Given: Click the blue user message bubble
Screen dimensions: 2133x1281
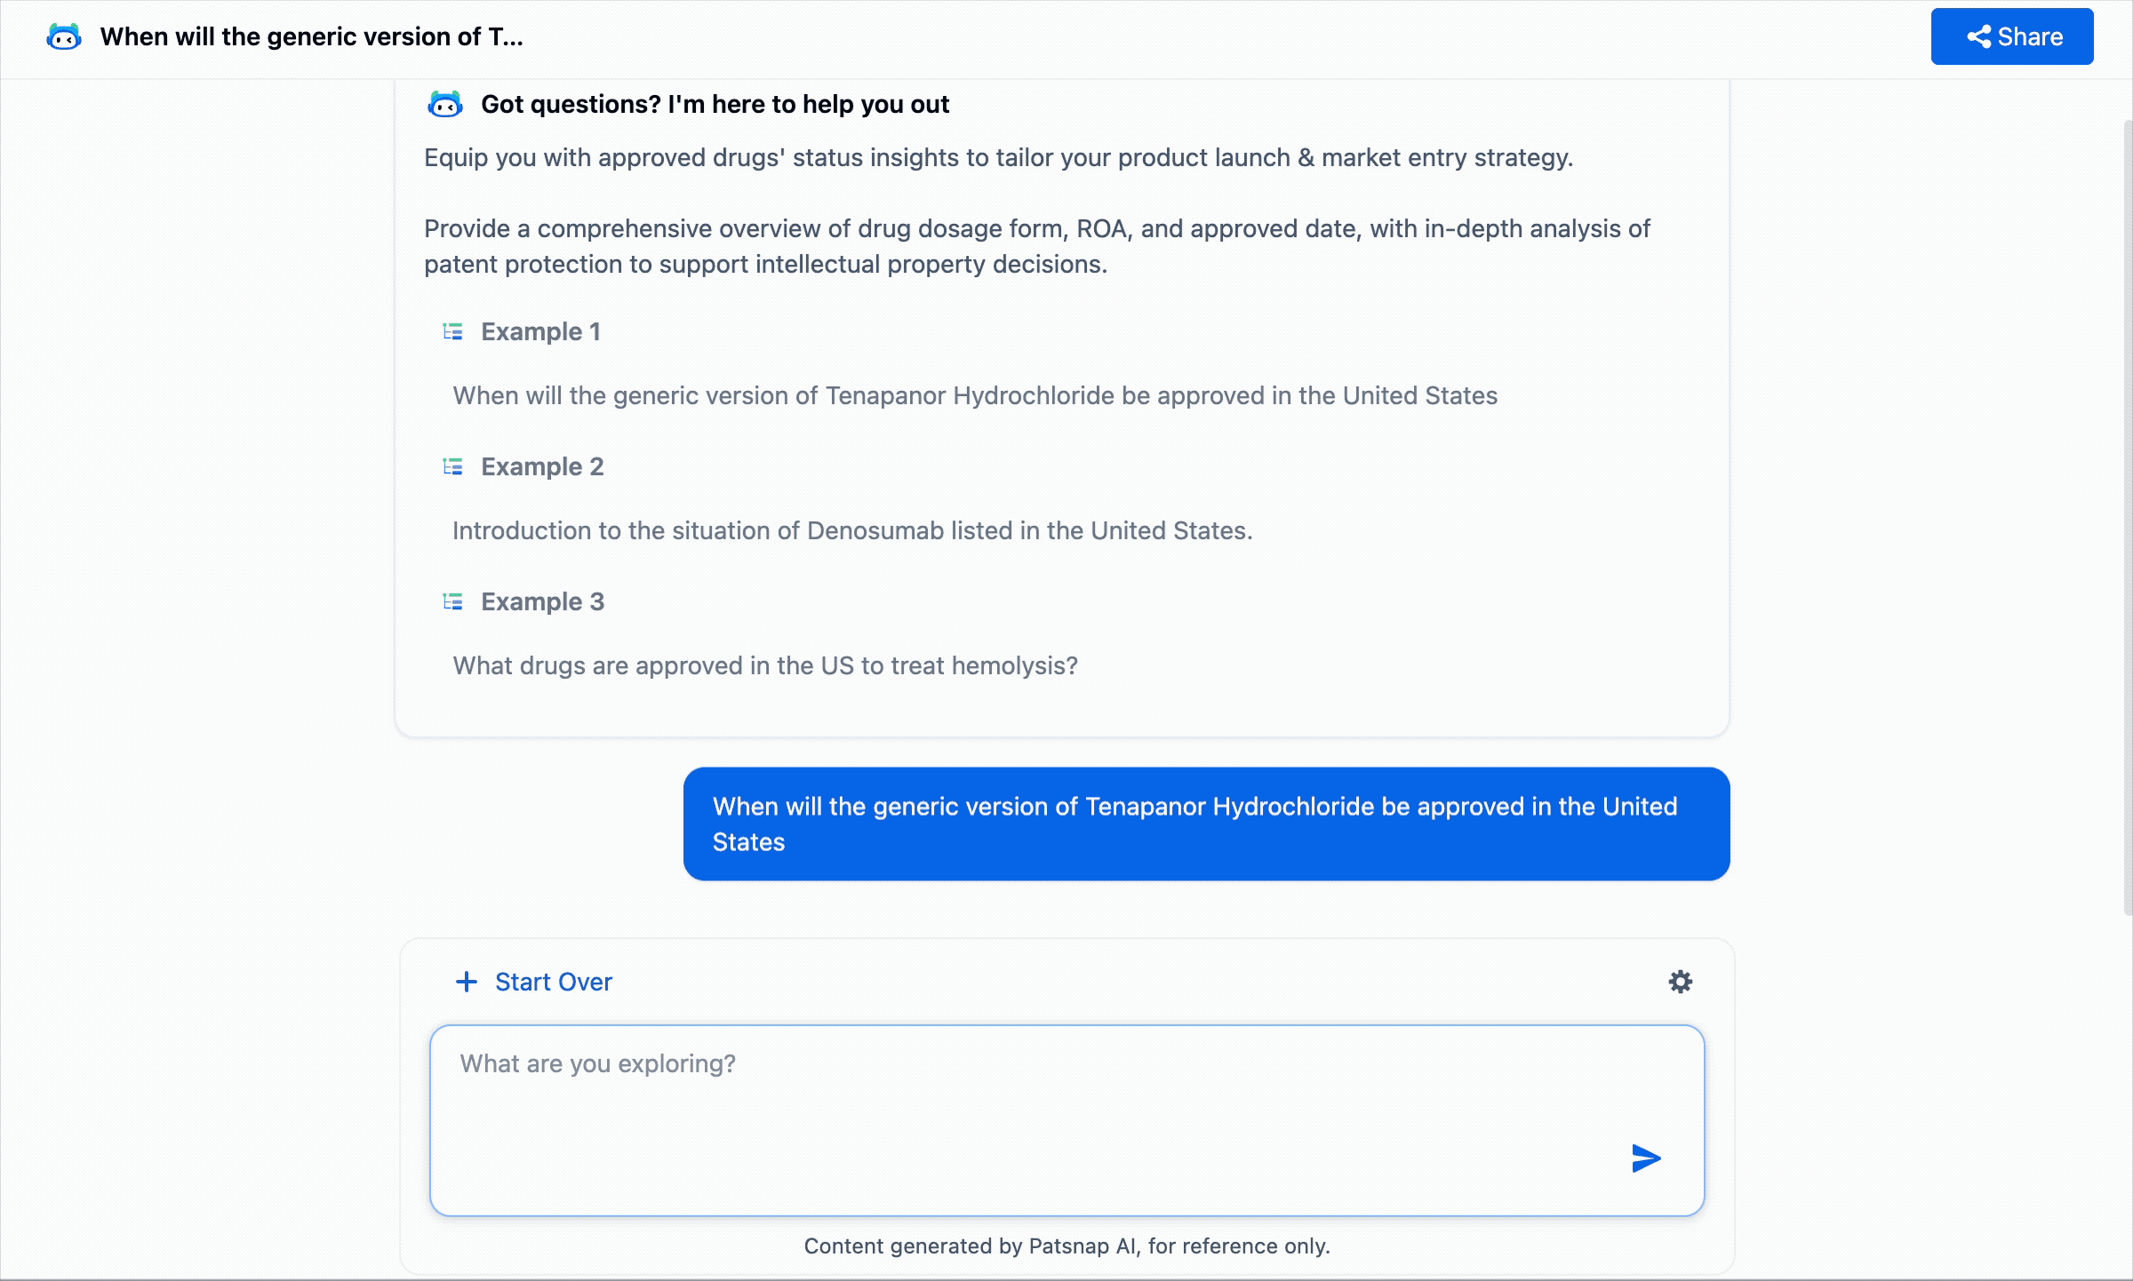Looking at the screenshot, I should click(1206, 824).
